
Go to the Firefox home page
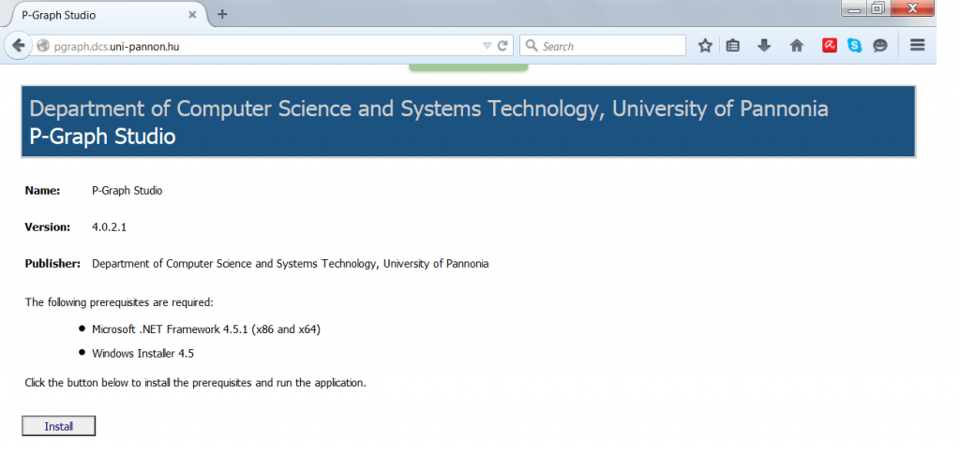(796, 46)
